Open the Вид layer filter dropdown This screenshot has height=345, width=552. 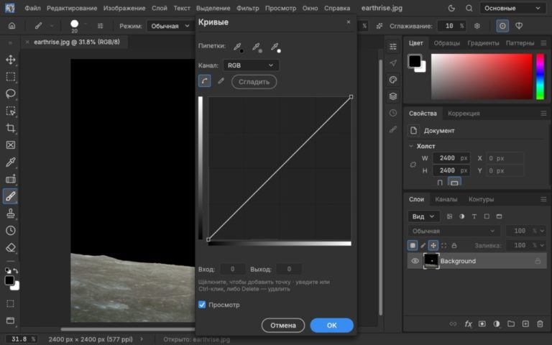tap(423, 216)
